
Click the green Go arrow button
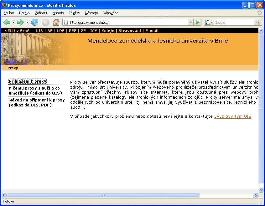[x=197, y=22]
